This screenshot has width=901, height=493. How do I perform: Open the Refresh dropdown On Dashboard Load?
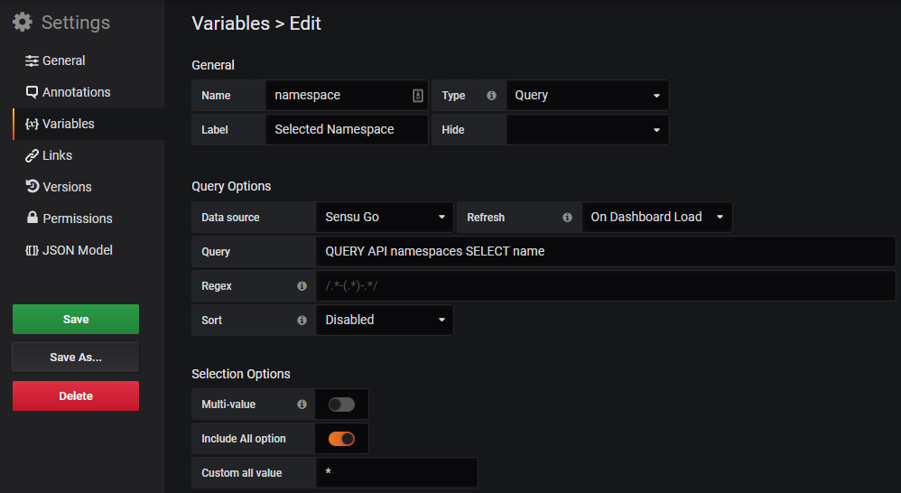point(656,218)
